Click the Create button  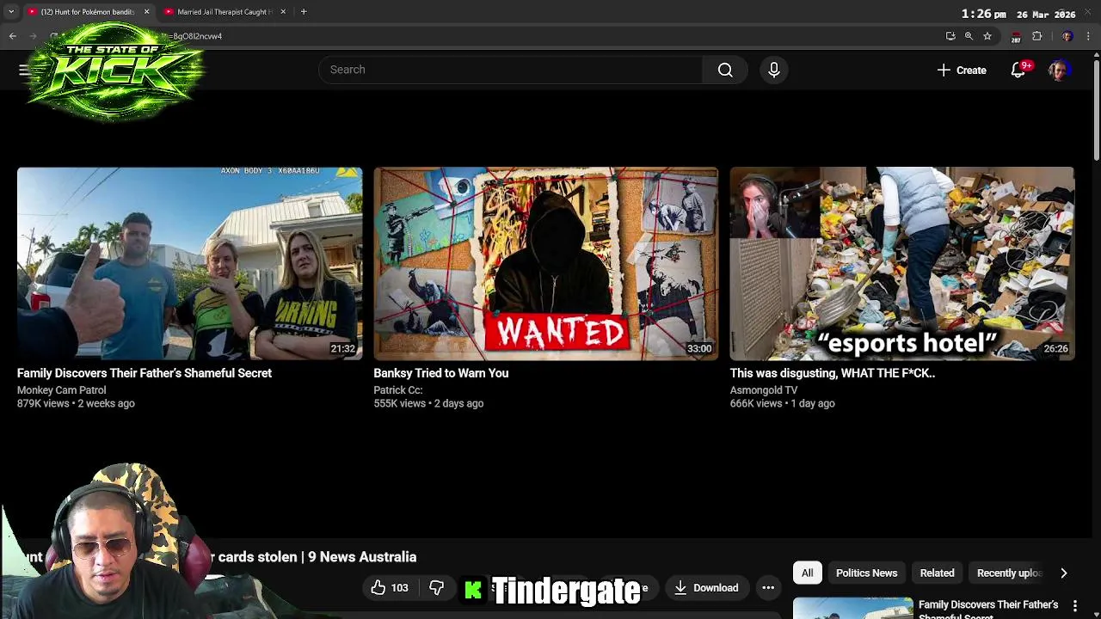962,70
